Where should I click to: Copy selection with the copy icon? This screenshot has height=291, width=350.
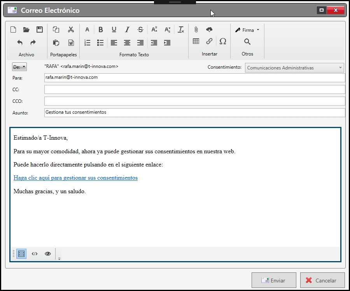click(56, 29)
